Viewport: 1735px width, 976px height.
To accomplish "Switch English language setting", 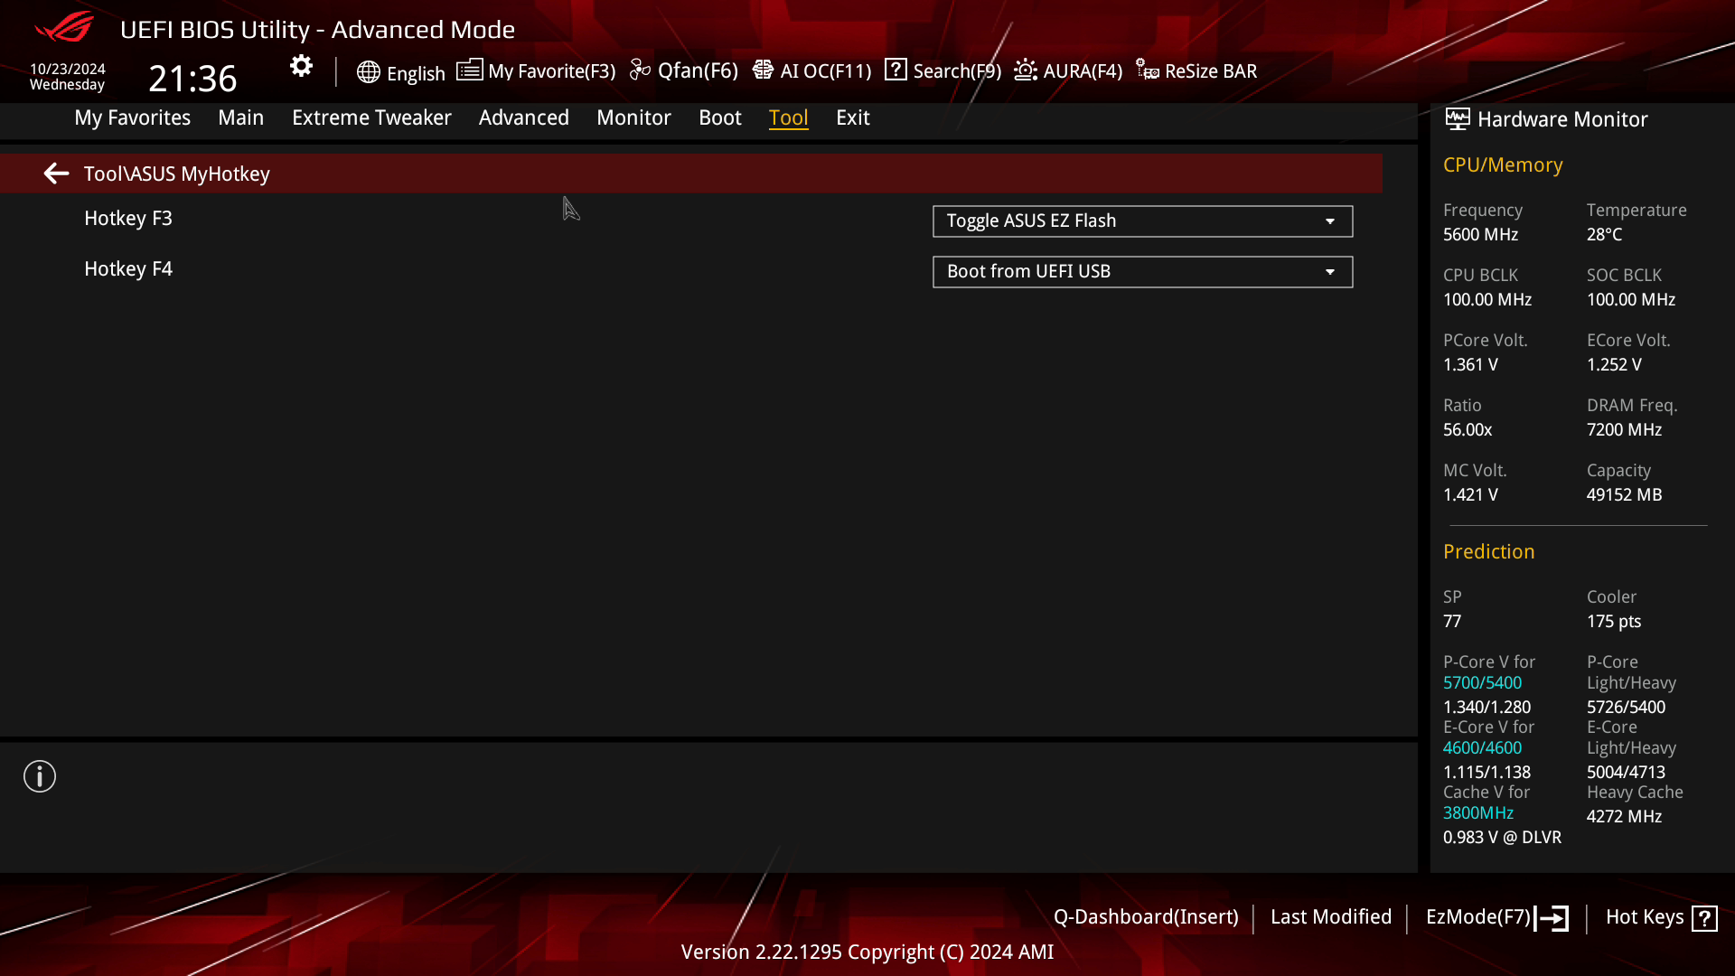I will [401, 70].
